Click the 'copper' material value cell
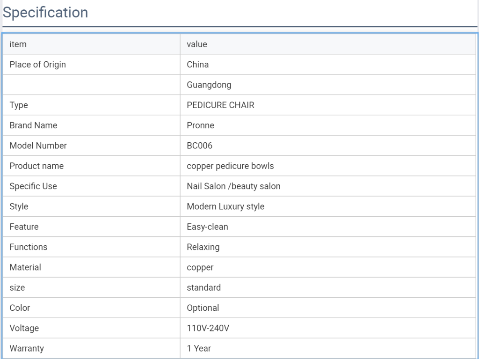Screen dimensions: 479x359 (328, 267)
